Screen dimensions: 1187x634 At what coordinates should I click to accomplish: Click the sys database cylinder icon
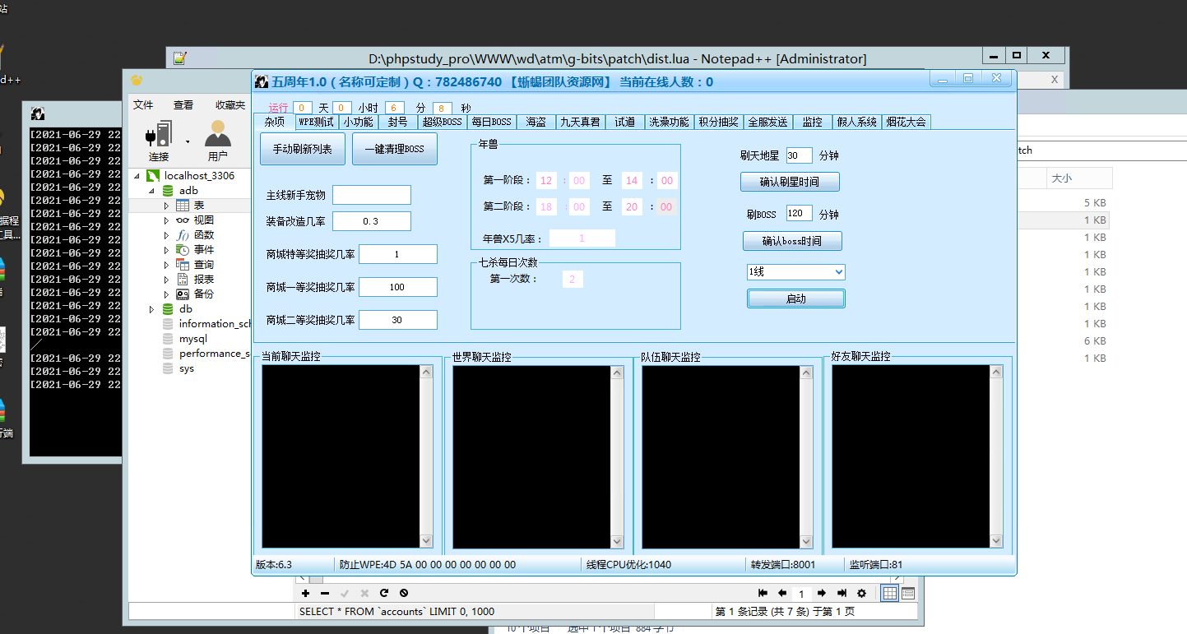pyautogui.click(x=168, y=368)
